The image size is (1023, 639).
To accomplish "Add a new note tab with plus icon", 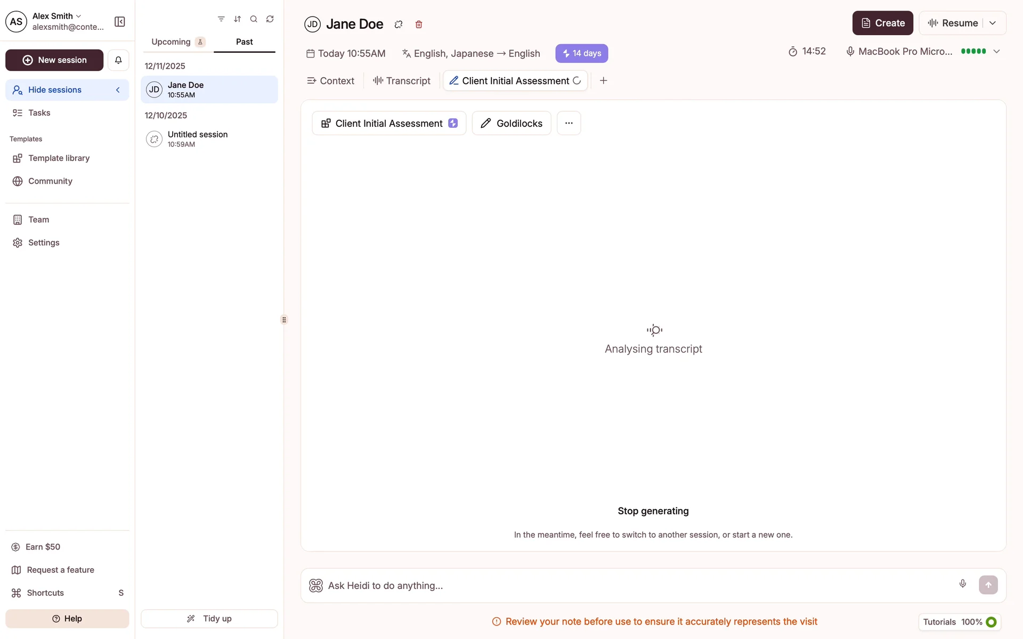I will (x=603, y=80).
